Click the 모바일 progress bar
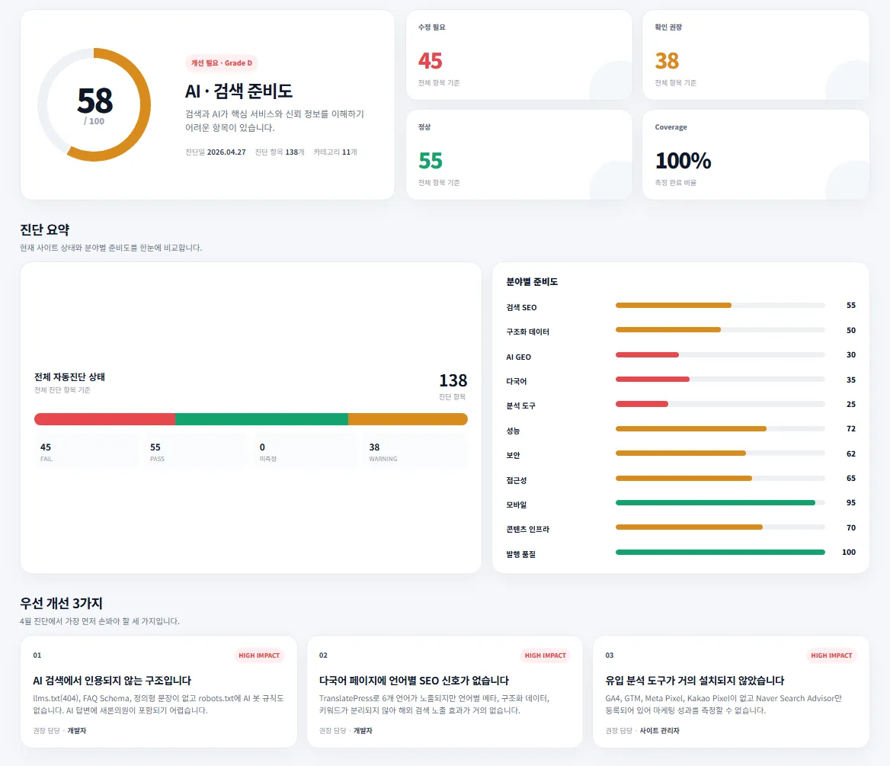 coord(720,502)
